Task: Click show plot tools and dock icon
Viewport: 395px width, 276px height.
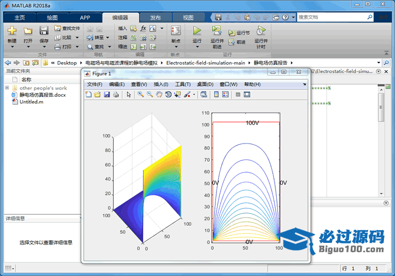Action: tap(247, 94)
